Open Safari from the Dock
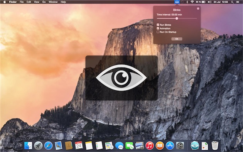Viewport: 243px width, 152px height. (48, 146)
